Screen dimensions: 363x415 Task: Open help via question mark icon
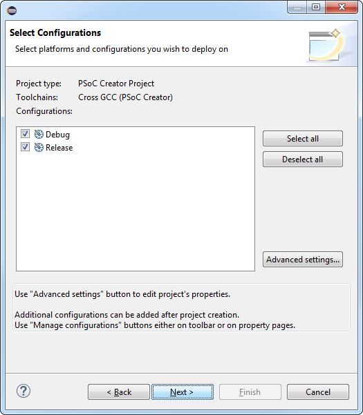coord(24,391)
